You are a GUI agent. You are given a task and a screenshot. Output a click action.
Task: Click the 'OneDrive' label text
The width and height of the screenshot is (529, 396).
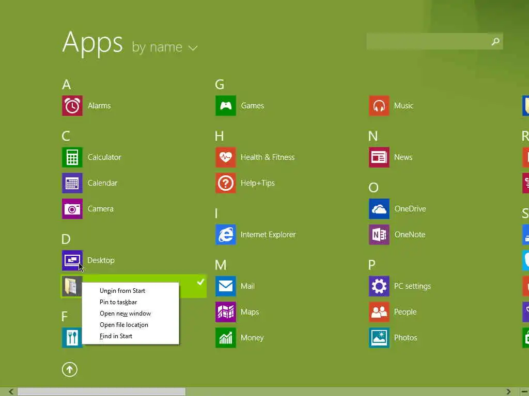coord(410,209)
